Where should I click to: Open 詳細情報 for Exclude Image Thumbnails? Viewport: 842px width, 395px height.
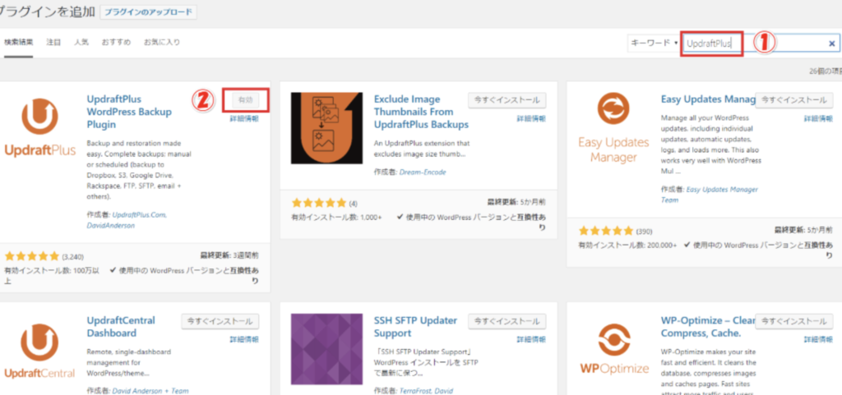(x=531, y=118)
